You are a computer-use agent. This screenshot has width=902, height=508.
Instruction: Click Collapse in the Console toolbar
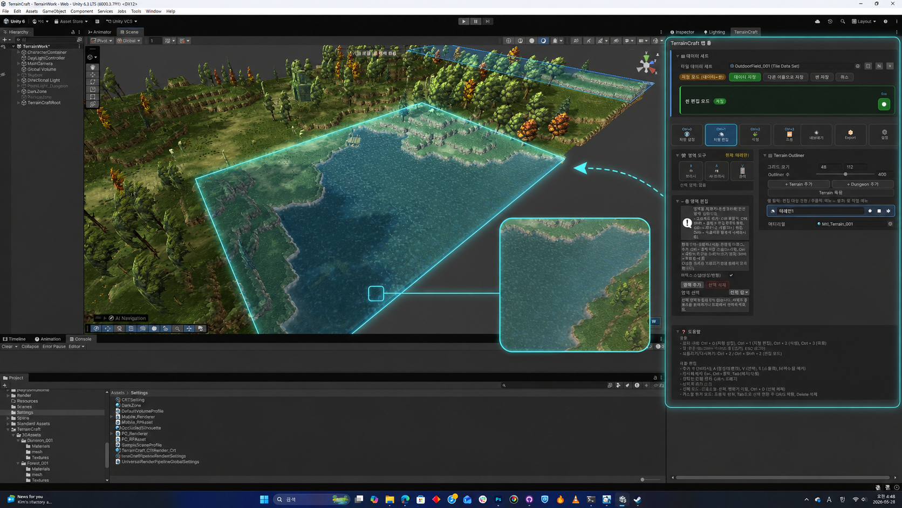pyautogui.click(x=30, y=347)
